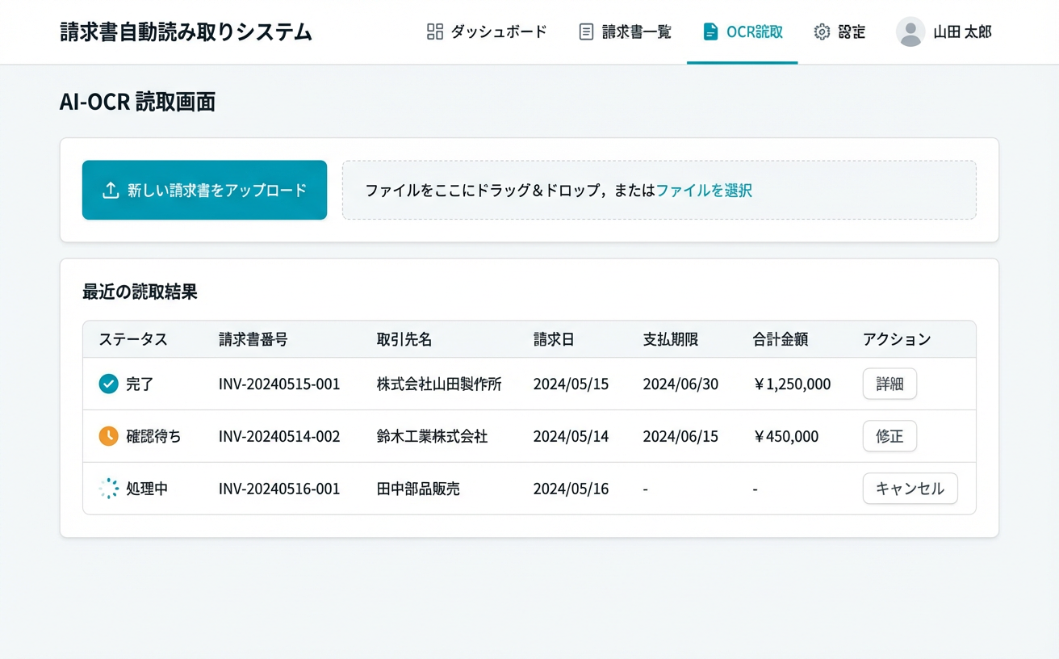This screenshot has width=1059, height=659.
Task: Click the 処理中 spinner icon
Action: pyautogui.click(x=108, y=489)
